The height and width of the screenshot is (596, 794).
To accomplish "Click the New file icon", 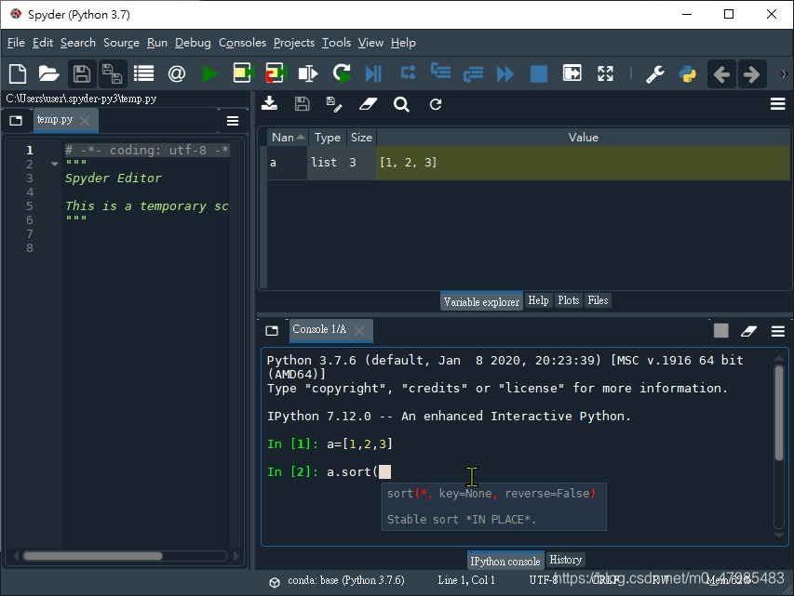I will [18, 73].
